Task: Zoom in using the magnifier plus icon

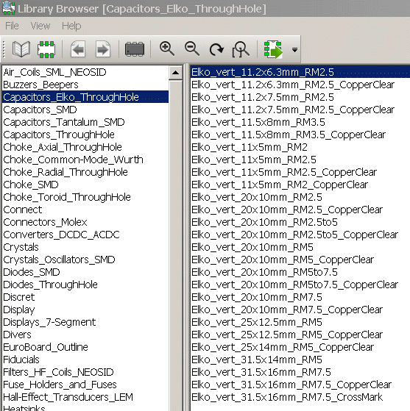Action: coord(167,49)
